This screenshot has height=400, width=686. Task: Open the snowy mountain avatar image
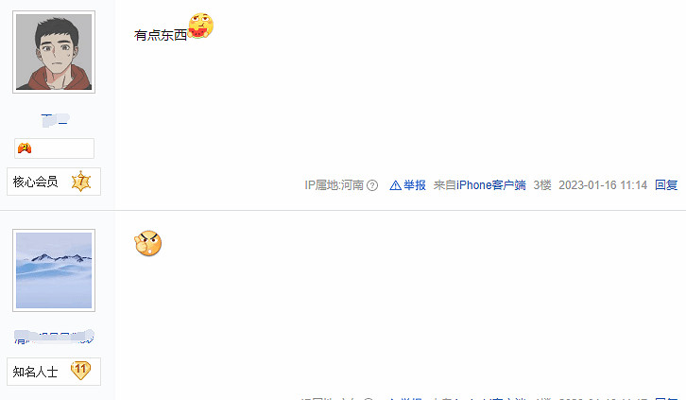(x=54, y=270)
